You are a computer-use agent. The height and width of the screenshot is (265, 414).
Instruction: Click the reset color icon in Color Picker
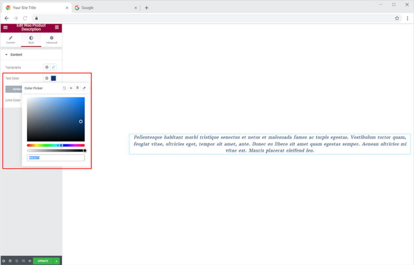pos(64,88)
